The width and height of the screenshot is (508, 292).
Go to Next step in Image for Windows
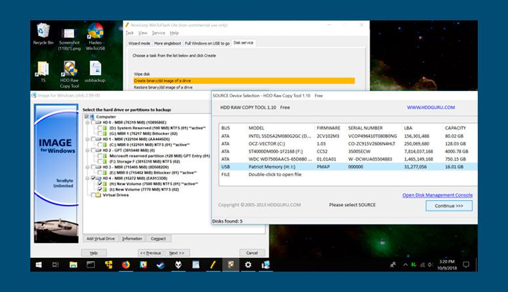(177, 253)
